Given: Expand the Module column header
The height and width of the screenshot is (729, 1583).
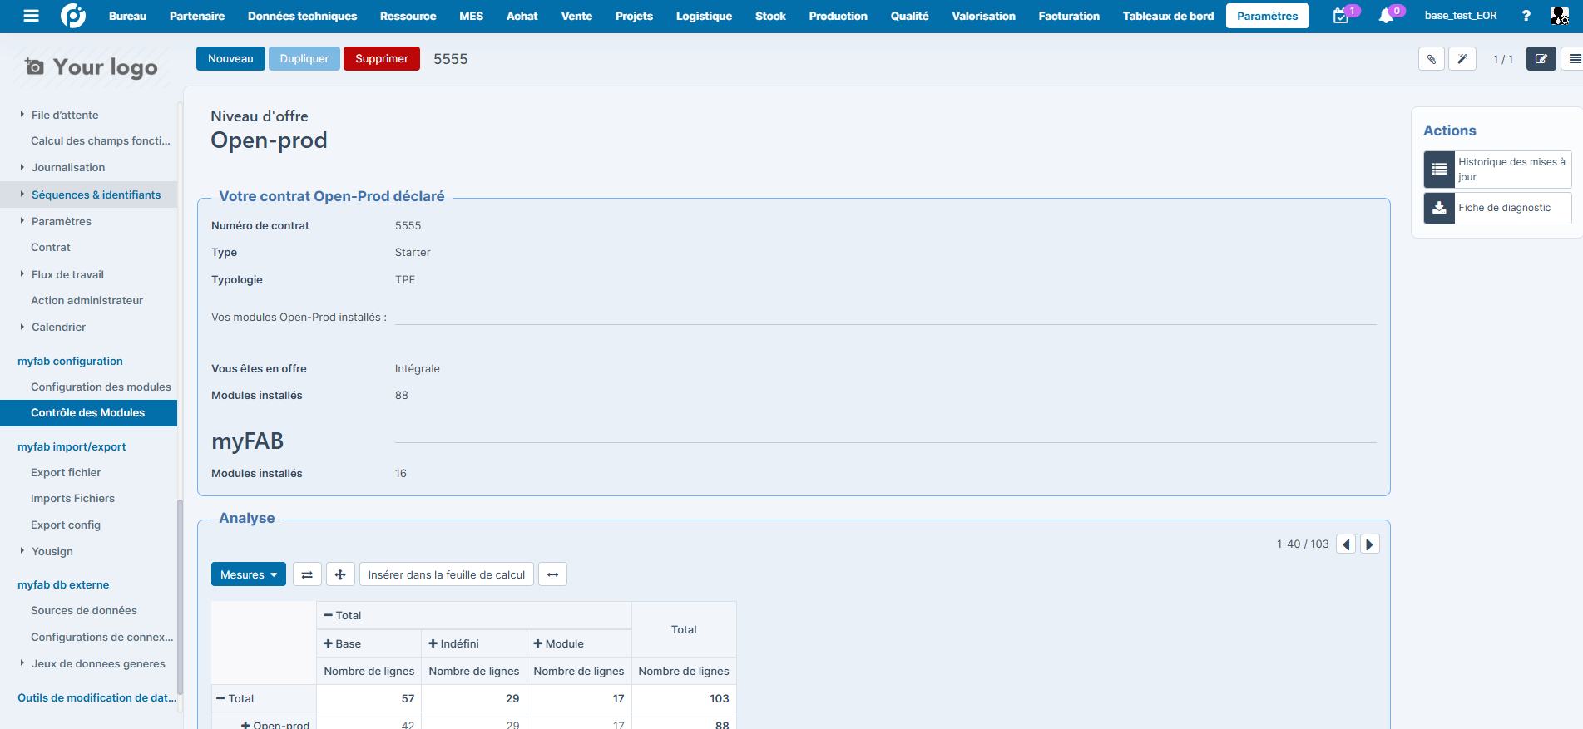Looking at the screenshot, I should 537,643.
